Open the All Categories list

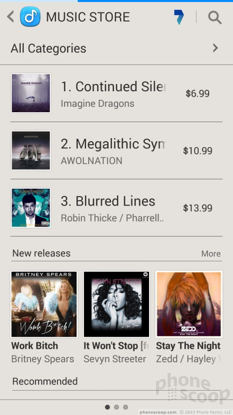tap(116, 48)
